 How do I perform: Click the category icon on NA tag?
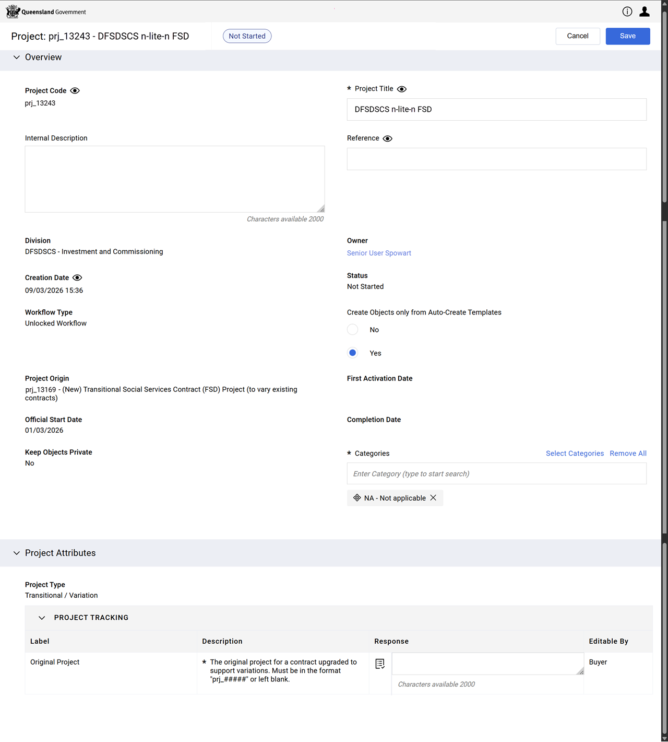click(357, 498)
